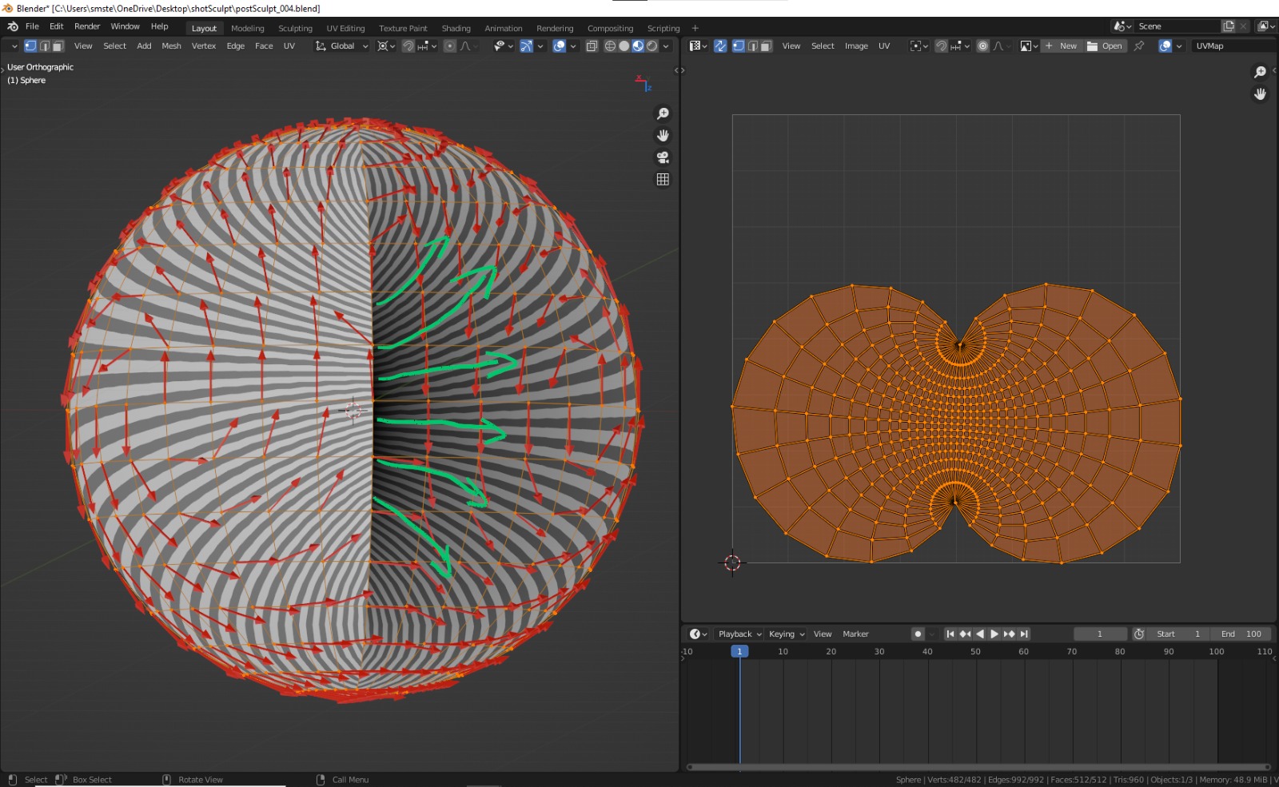Switch to the Sculpting workspace tab
1279x787 pixels.
pyautogui.click(x=295, y=28)
